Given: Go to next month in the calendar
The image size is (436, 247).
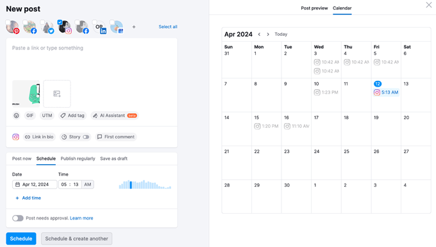Looking at the screenshot, I should coord(268,34).
